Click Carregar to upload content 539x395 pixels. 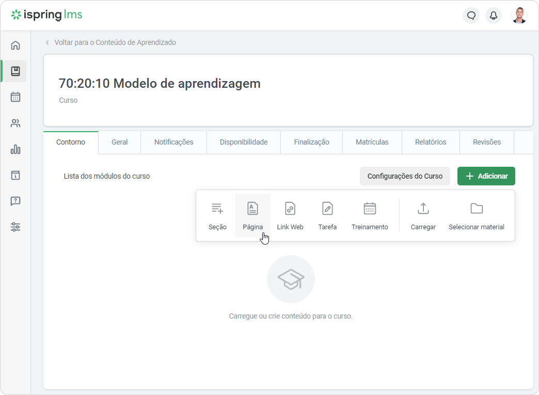[x=423, y=215]
